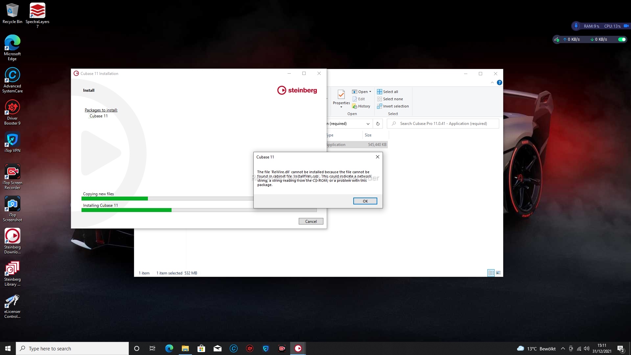The width and height of the screenshot is (631, 355).
Task: Open Advanced SystemCare desktop shortcut
Action: pos(12,80)
